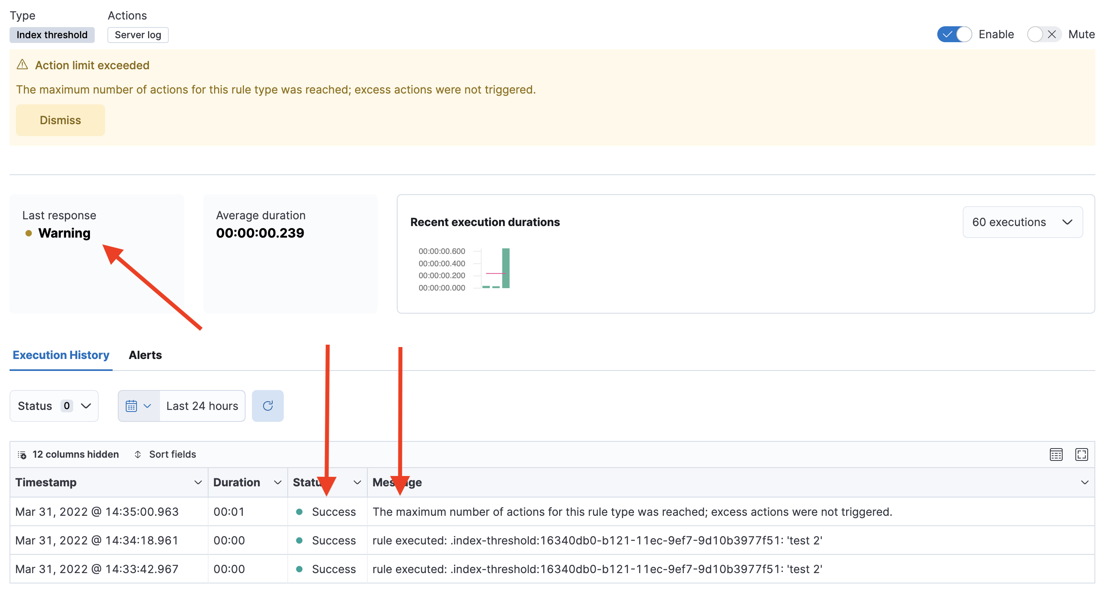Click the Sort fields icon

coord(138,454)
